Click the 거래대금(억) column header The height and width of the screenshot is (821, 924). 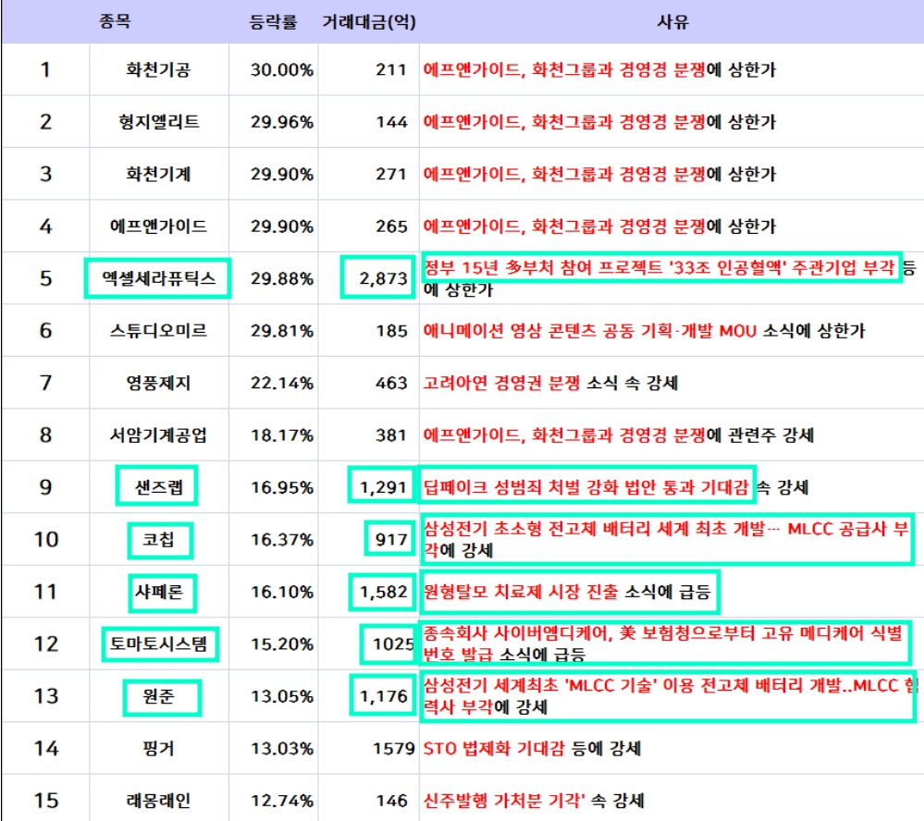click(369, 22)
